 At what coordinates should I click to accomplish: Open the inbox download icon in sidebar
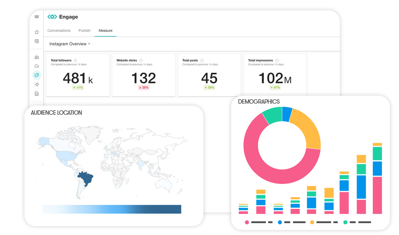click(36, 57)
